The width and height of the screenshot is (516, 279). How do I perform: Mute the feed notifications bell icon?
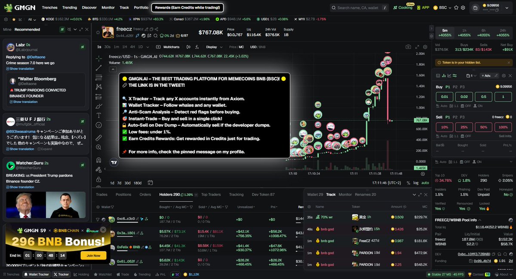point(69,29)
